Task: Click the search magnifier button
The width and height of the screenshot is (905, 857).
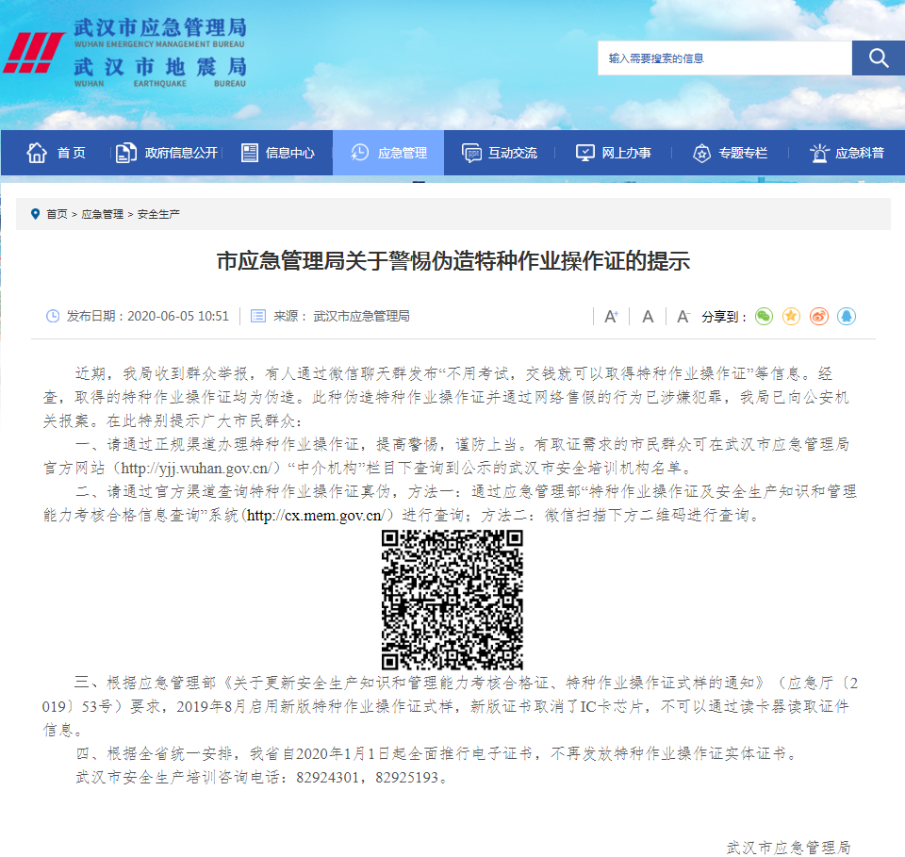Action: 878,58
